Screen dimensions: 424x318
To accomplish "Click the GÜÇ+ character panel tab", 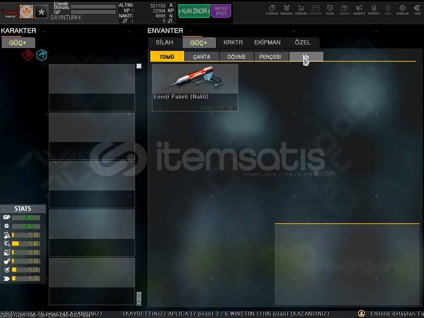I will (18, 43).
